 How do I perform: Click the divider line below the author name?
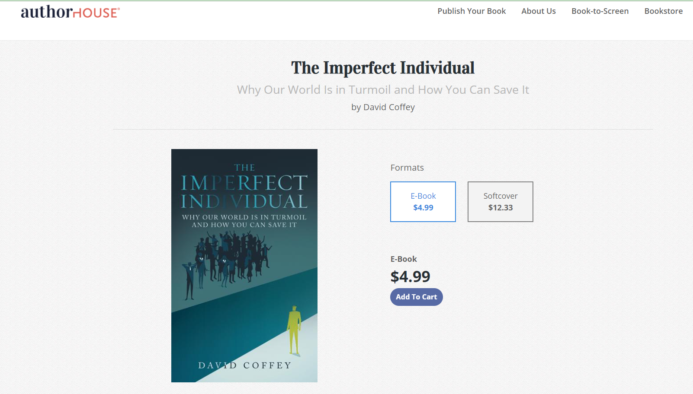pyautogui.click(x=382, y=129)
